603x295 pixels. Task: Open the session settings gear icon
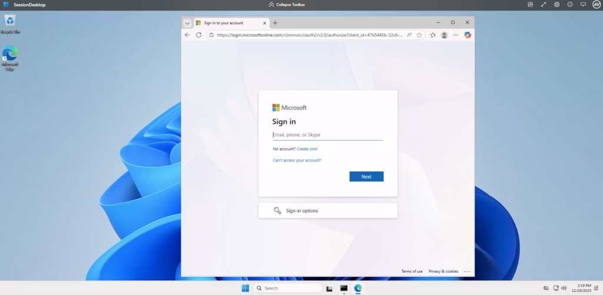[556, 4]
